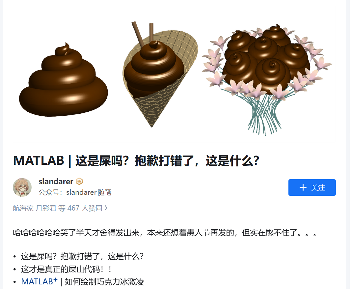Click the 这才是真正的屎山代码 list item

[66, 269]
